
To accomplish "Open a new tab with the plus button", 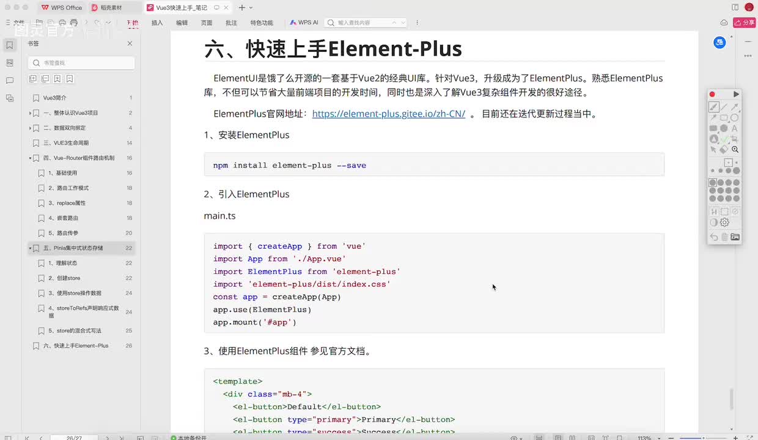I will (x=242, y=7).
